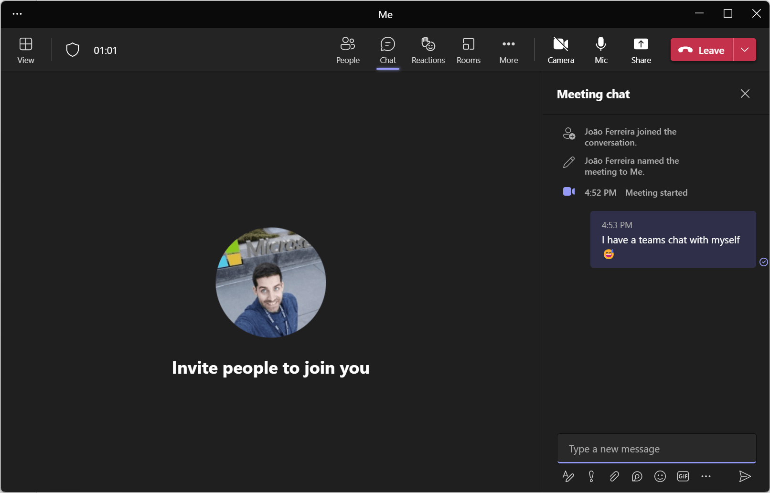Show the People participants panel
Screen dimensions: 770x493
(x=348, y=50)
